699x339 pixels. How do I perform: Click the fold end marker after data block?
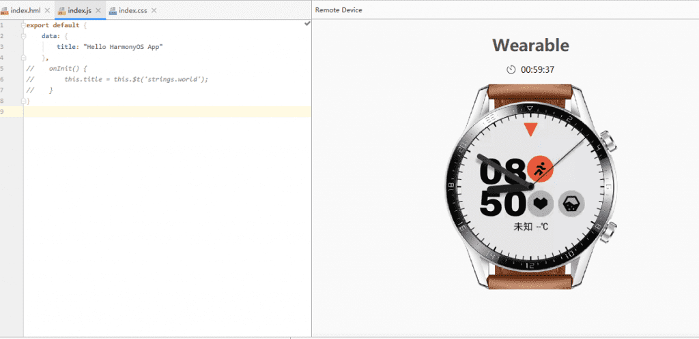(23, 58)
